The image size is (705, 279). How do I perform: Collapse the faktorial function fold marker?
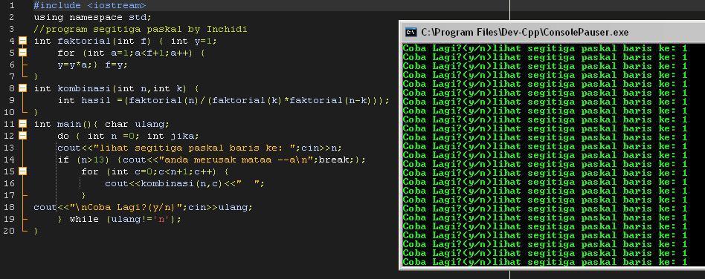22,41
